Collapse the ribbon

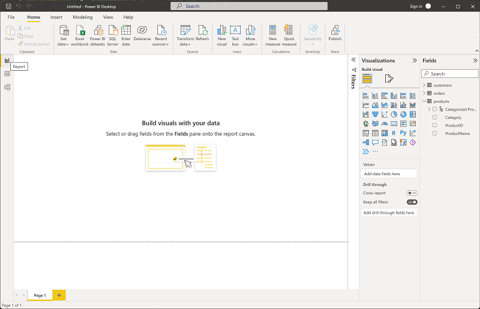point(476,51)
